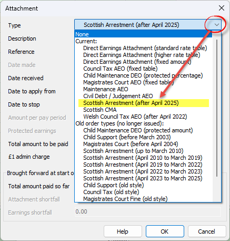
Task: Confirm with the OK button
Action: point(165,232)
